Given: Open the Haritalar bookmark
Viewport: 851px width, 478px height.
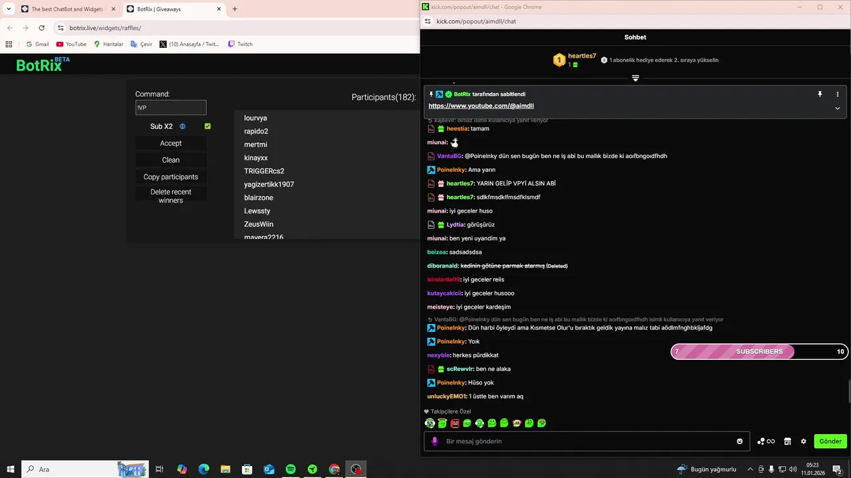Looking at the screenshot, I should (x=108, y=44).
